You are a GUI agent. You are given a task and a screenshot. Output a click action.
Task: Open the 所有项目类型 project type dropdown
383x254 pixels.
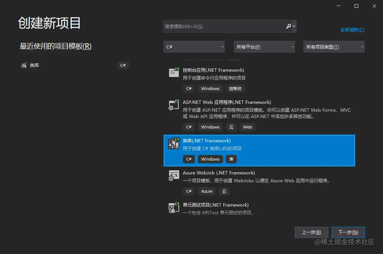coord(334,47)
